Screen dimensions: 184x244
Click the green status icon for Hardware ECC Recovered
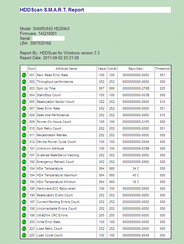[24, 189]
